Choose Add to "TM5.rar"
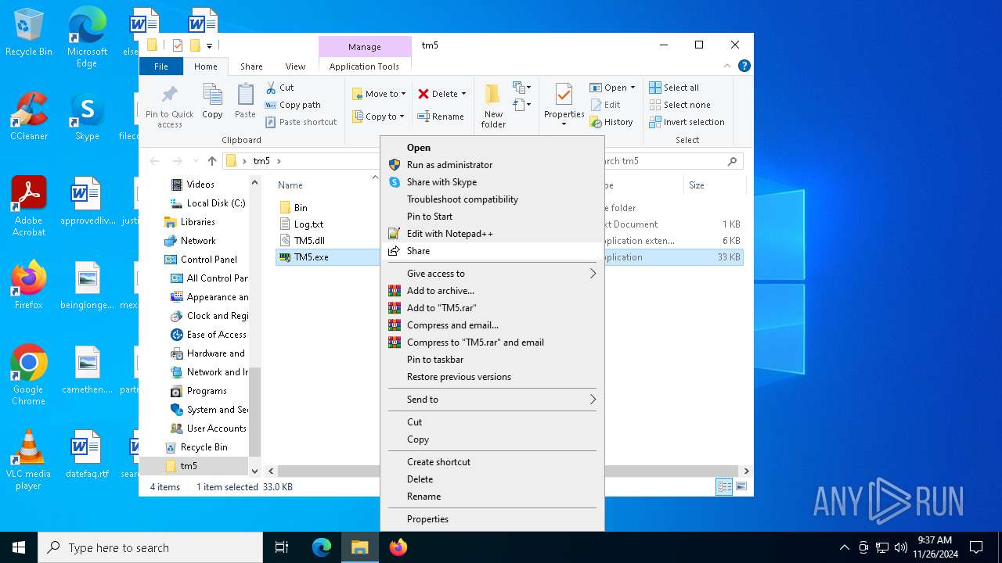The height and width of the screenshot is (563, 1002). [492, 308]
